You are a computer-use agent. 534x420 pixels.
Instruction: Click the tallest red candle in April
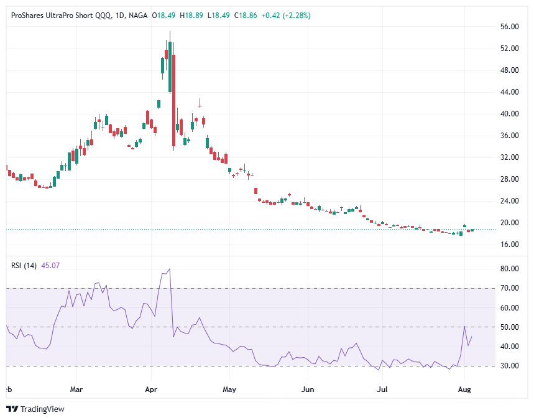[173, 100]
